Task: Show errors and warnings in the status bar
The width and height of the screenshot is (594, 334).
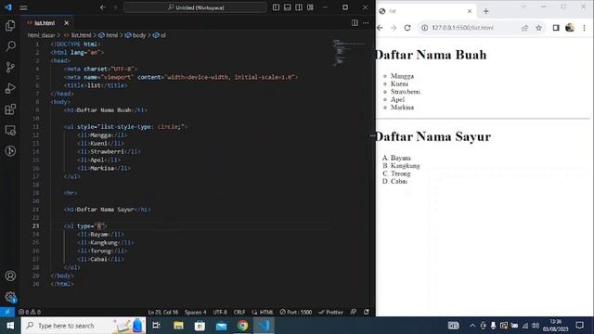Action: tap(30, 312)
